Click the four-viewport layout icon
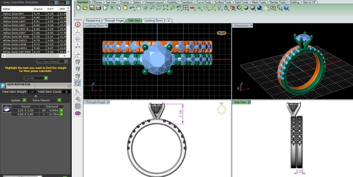The image size is (353, 177). pyautogui.click(x=186, y=8)
